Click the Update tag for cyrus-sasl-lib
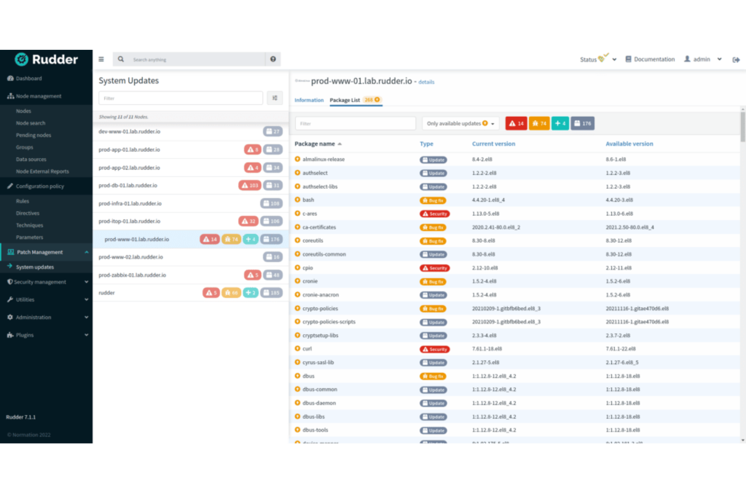The image size is (746, 497). [x=433, y=363]
